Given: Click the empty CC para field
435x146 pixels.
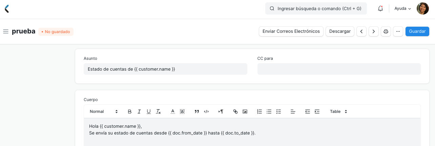Looking at the screenshot, I should coord(339,69).
